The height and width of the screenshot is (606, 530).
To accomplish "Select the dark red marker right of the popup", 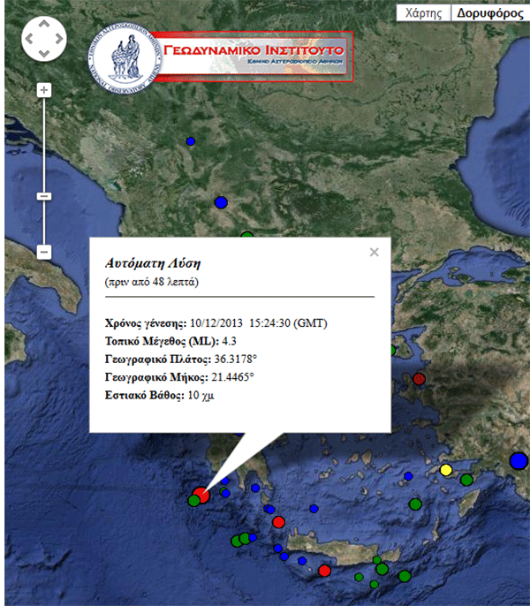I will tap(420, 379).
